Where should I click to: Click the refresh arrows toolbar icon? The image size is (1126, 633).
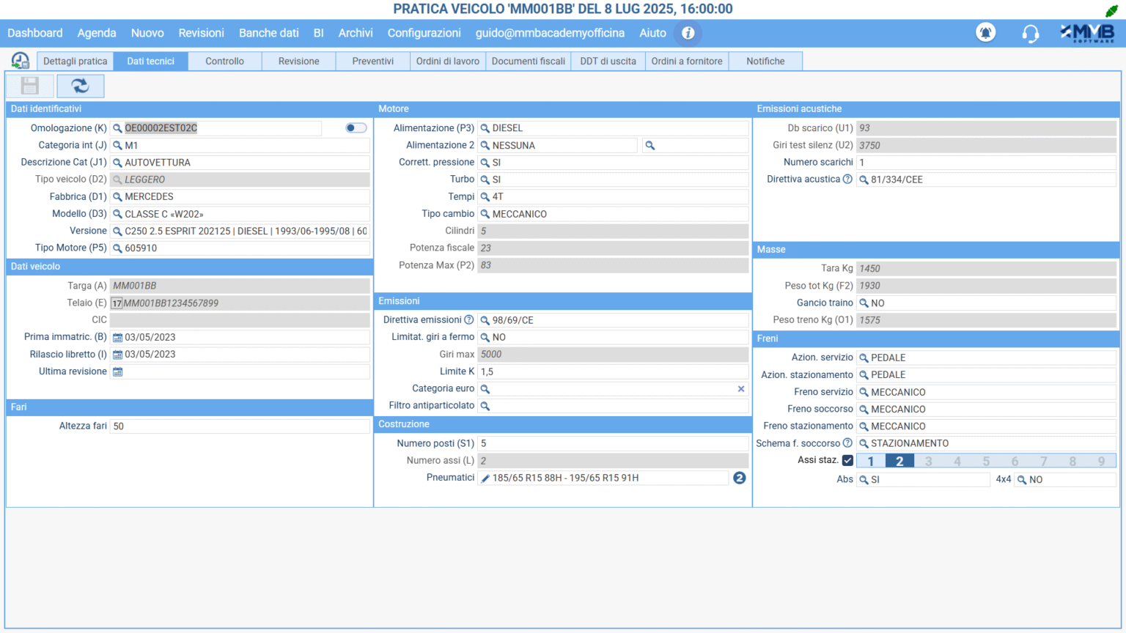click(x=80, y=86)
